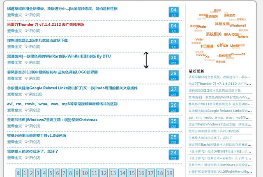
Task: Go to page 5 in pagination
Action: coord(51,173)
